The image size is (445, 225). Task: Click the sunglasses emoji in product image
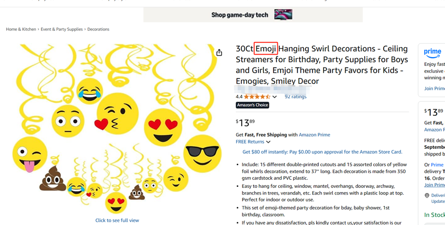(202, 152)
